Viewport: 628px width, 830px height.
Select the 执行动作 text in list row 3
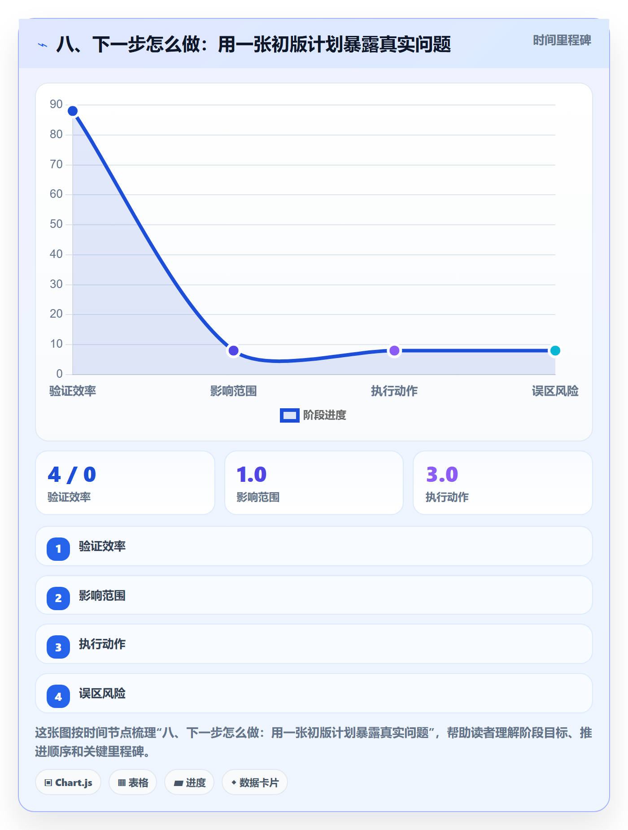click(x=102, y=644)
